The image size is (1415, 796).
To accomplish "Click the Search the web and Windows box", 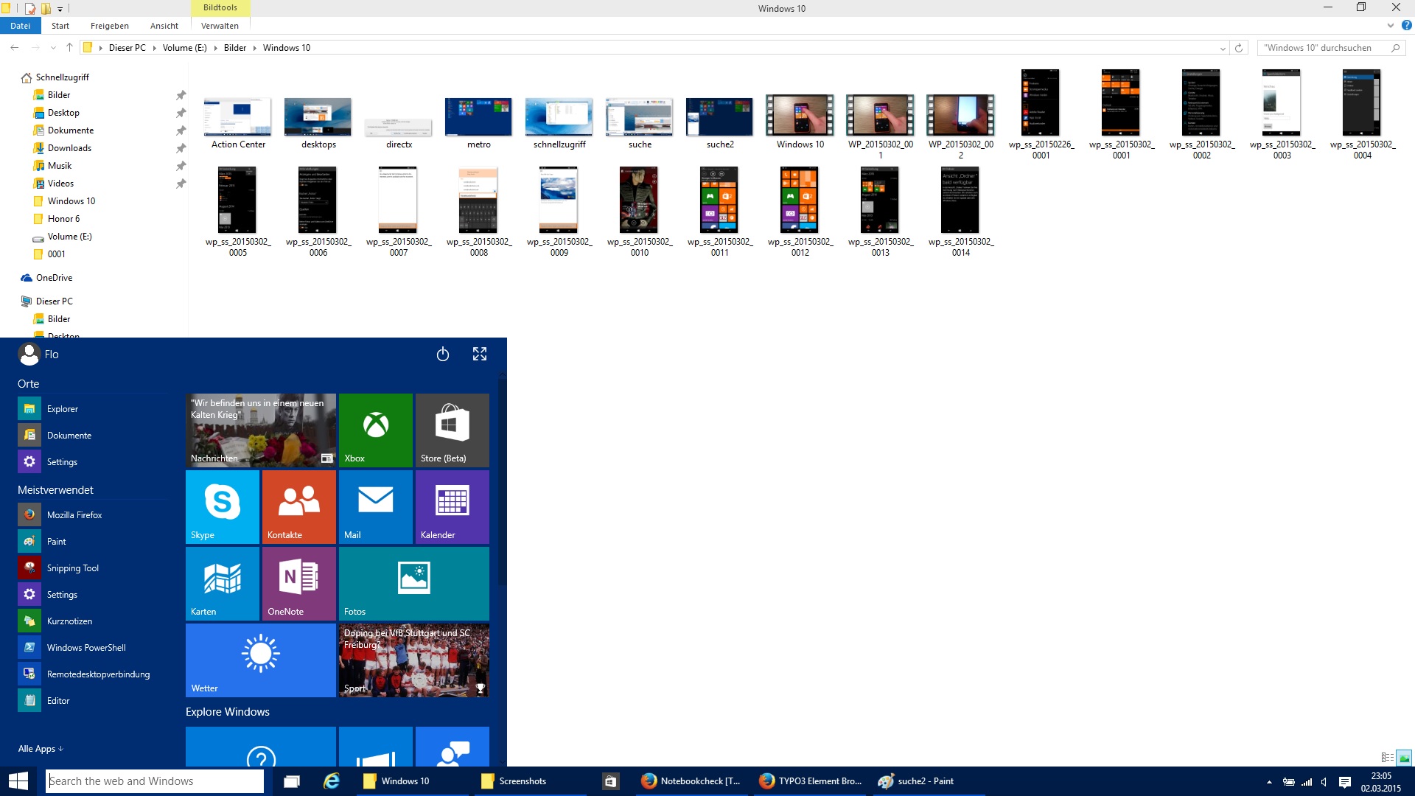I will click(x=155, y=781).
